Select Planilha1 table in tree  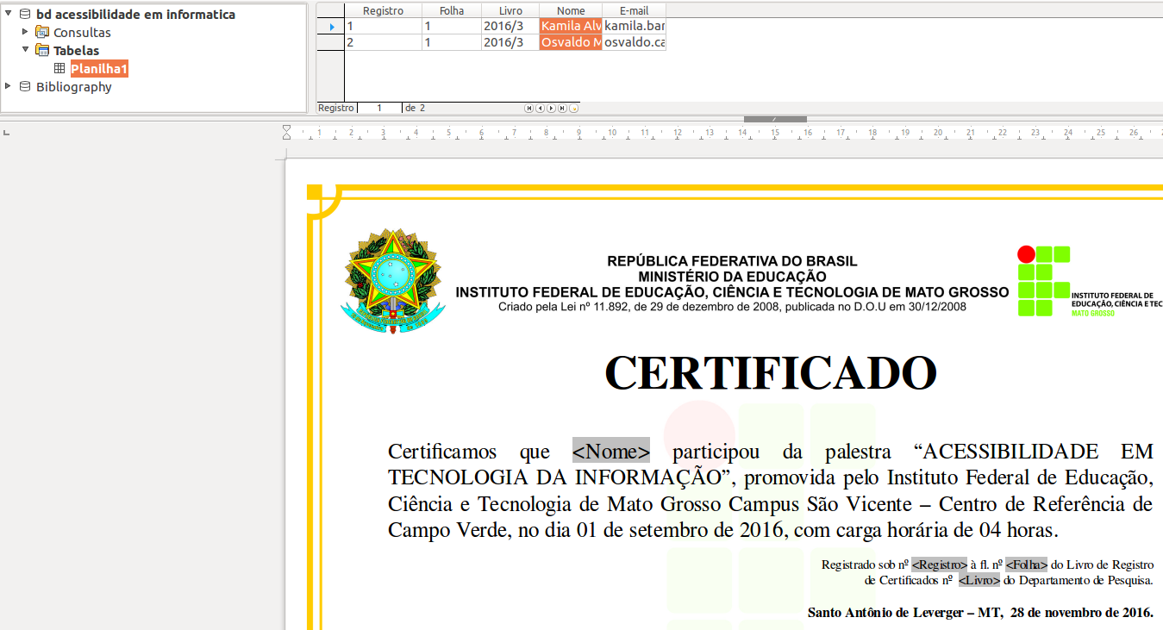point(99,68)
